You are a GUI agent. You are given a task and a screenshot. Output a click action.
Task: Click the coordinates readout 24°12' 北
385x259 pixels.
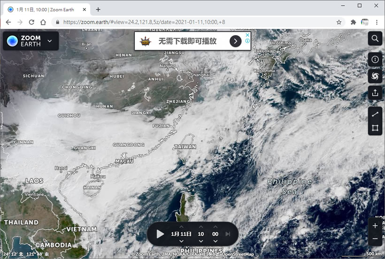click(x=13, y=254)
